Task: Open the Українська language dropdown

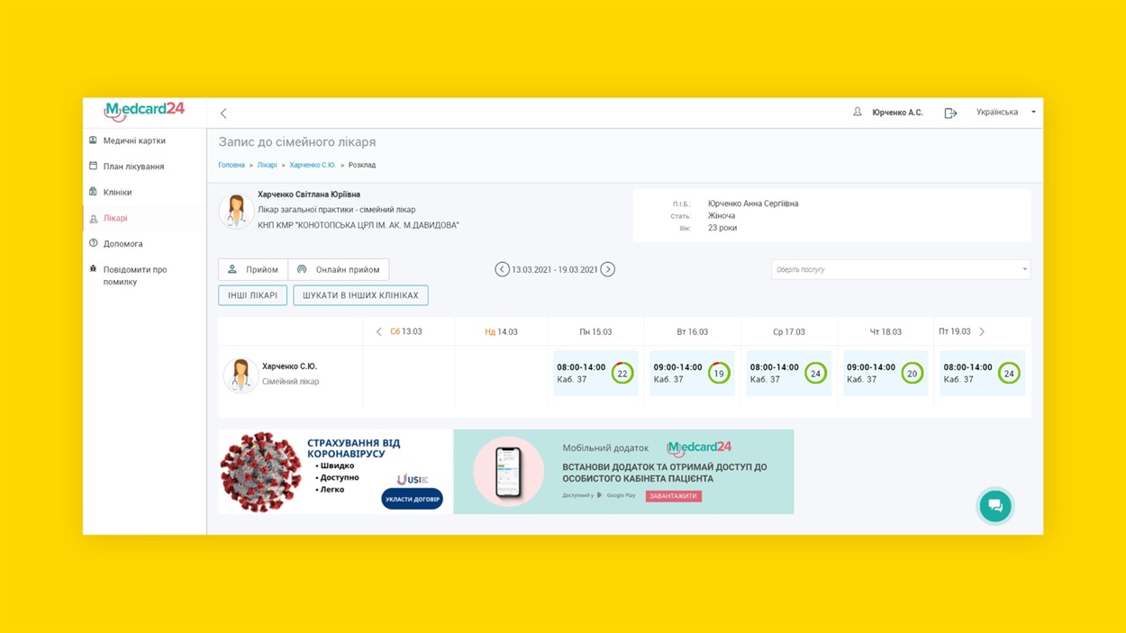Action: (1004, 113)
